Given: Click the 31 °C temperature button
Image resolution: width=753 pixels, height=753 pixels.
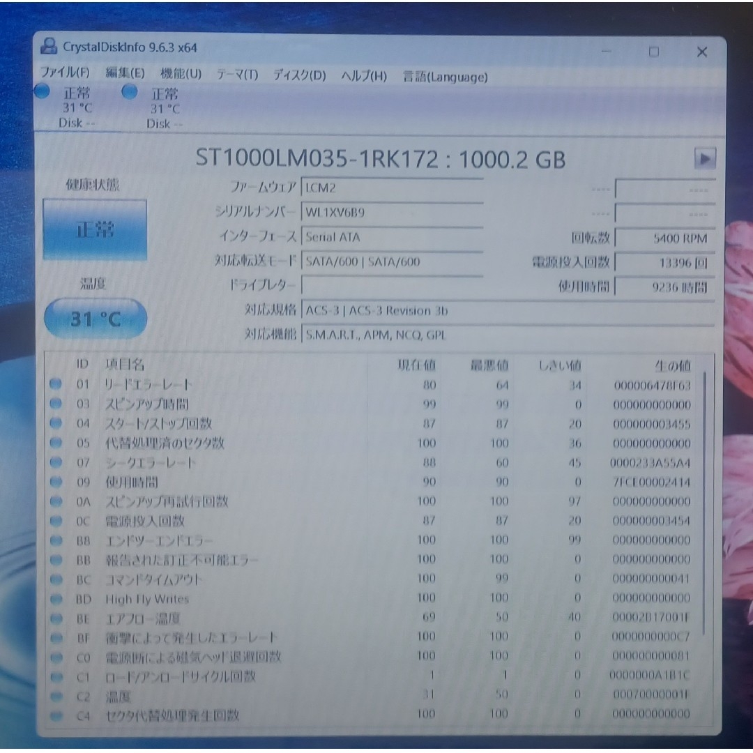Looking at the screenshot, I should click(x=95, y=319).
